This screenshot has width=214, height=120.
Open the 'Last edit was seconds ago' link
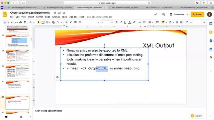(x=100, y=17)
